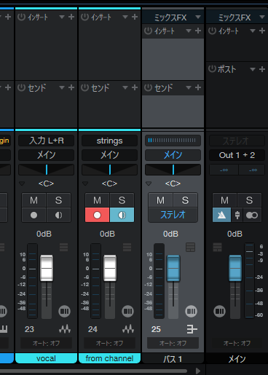The height and width of the screenshot is (375, 268).
Task: Click the blue ステレオ button on バス 1
Action: click(x=173, y=215)
